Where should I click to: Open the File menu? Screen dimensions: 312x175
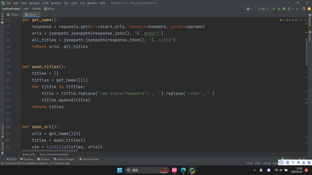click(x=9, y=3)
